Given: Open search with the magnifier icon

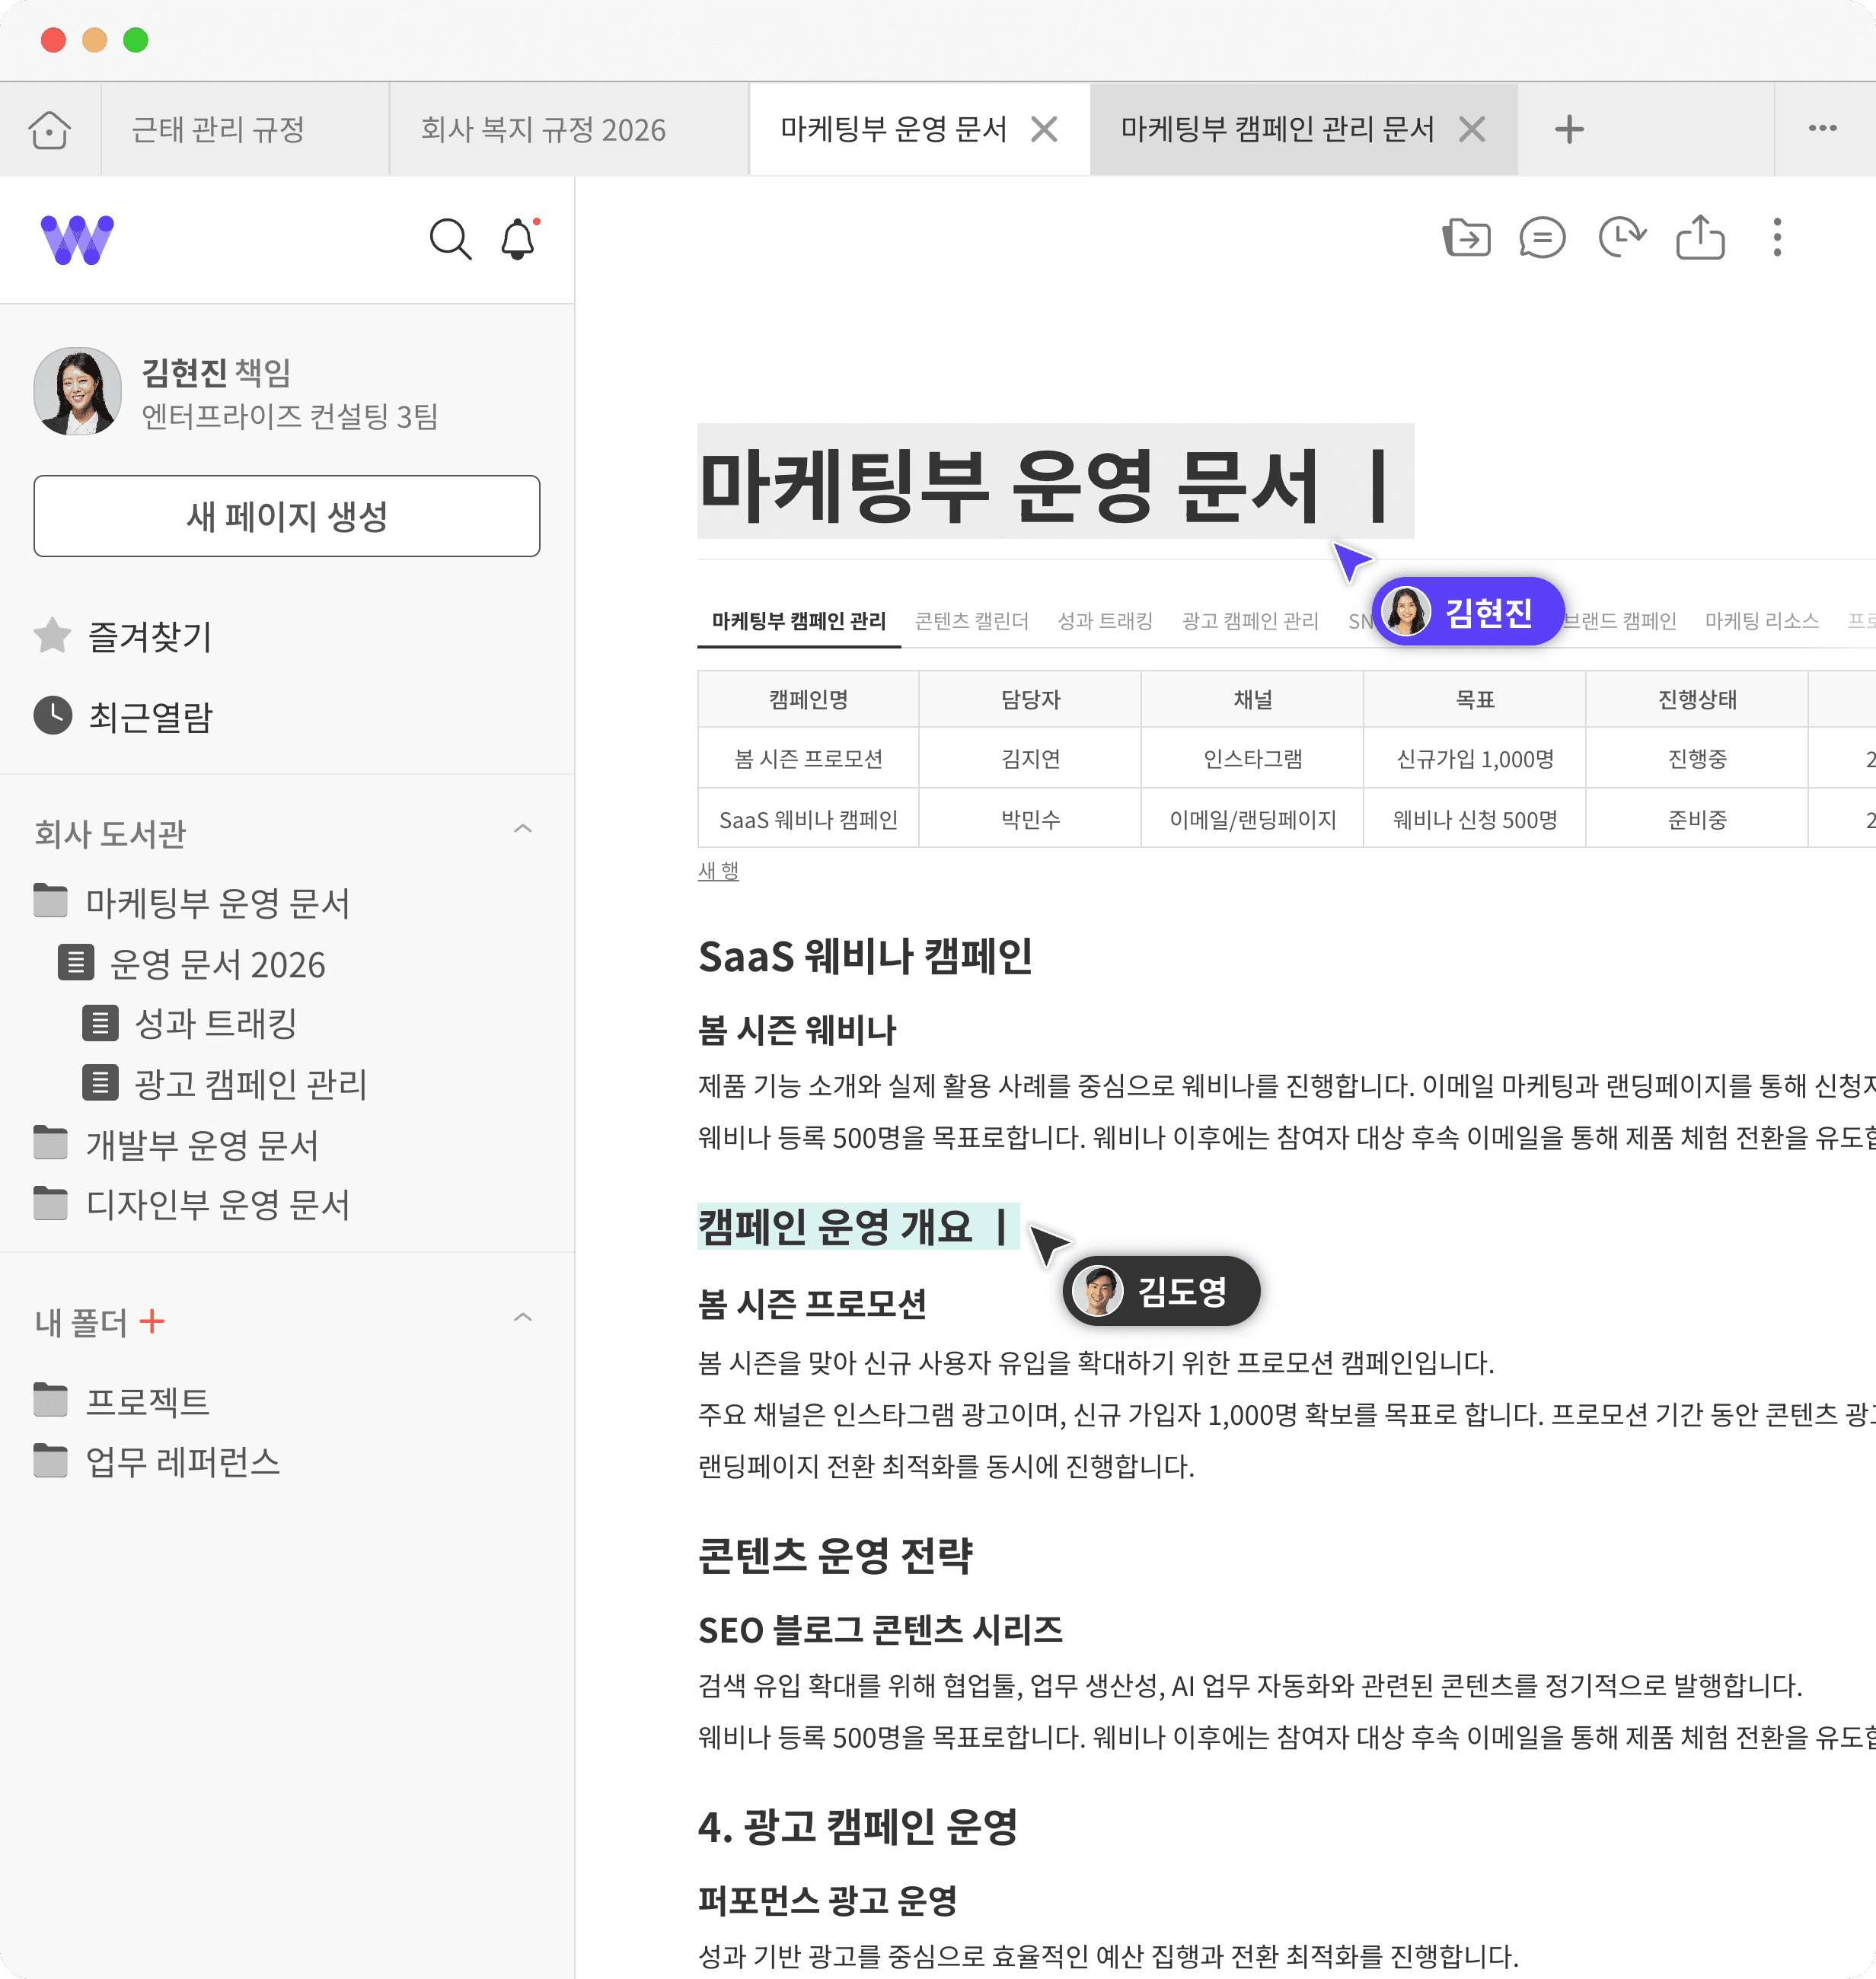Looking at the screenshot, I should (x=449, y=240).
